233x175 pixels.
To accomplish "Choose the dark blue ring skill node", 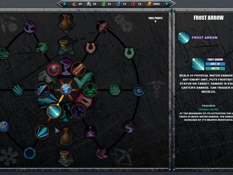I will [x=30, y=153].
